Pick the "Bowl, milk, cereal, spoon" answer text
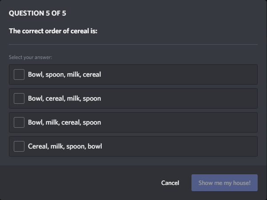 pyautogui.click(x=64, y=122)
